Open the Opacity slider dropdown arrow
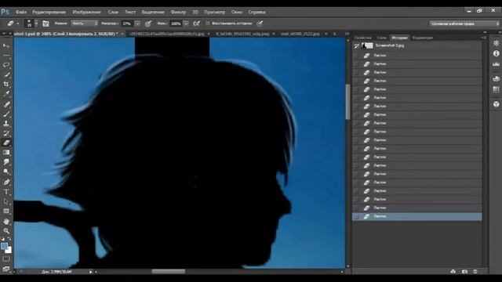Image resolution: width=502 pixels, height=282 pixels. click(x=137, y=23)
